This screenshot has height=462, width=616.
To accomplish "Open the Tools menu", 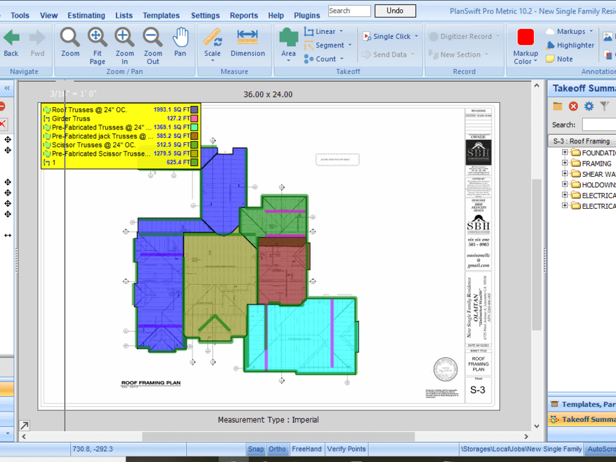I will click(20, 16).
